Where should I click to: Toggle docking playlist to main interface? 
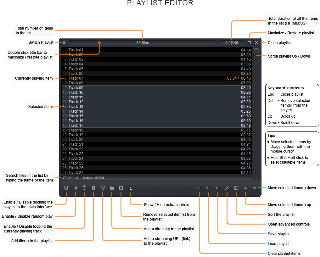66,188
